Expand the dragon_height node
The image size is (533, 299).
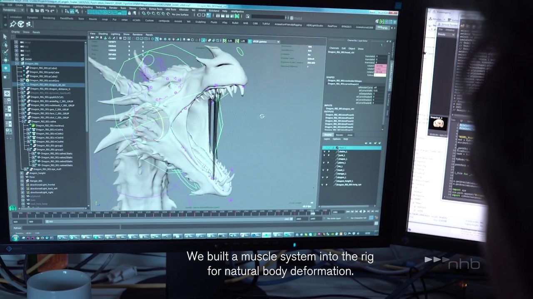22,173
